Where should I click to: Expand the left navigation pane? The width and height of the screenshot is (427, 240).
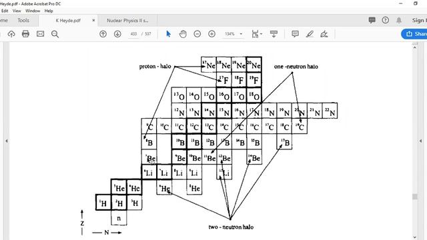tap(7, 141)
